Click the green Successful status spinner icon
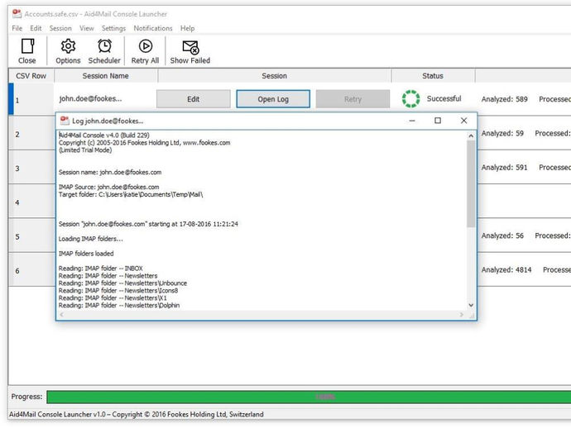The height and width of the screenshot is (428, 571). (x=410, y=99)
